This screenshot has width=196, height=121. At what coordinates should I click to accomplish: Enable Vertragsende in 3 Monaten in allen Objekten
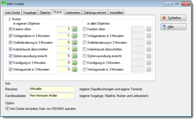click(x=85, y=69)
